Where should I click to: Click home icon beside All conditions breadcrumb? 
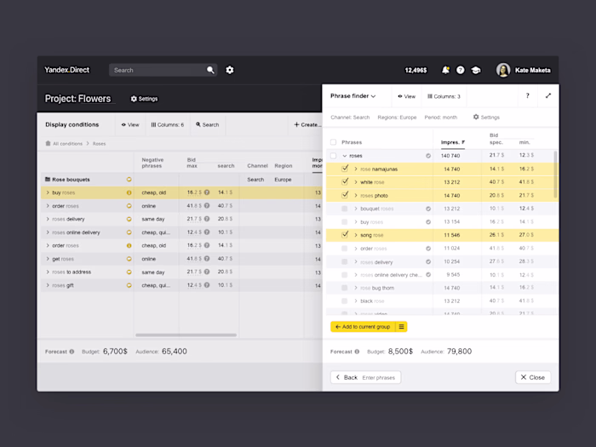48,143
